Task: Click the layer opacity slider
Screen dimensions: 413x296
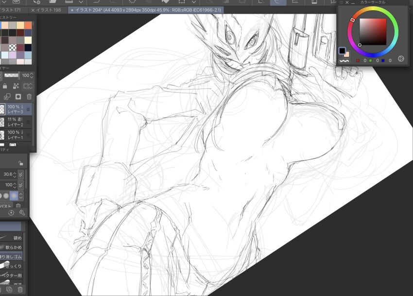Action: [x=12, y=75]
